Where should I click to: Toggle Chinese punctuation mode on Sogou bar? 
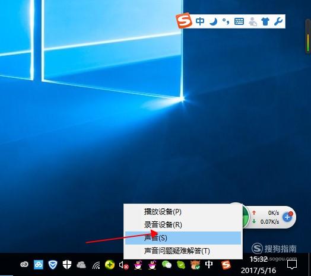226,21
